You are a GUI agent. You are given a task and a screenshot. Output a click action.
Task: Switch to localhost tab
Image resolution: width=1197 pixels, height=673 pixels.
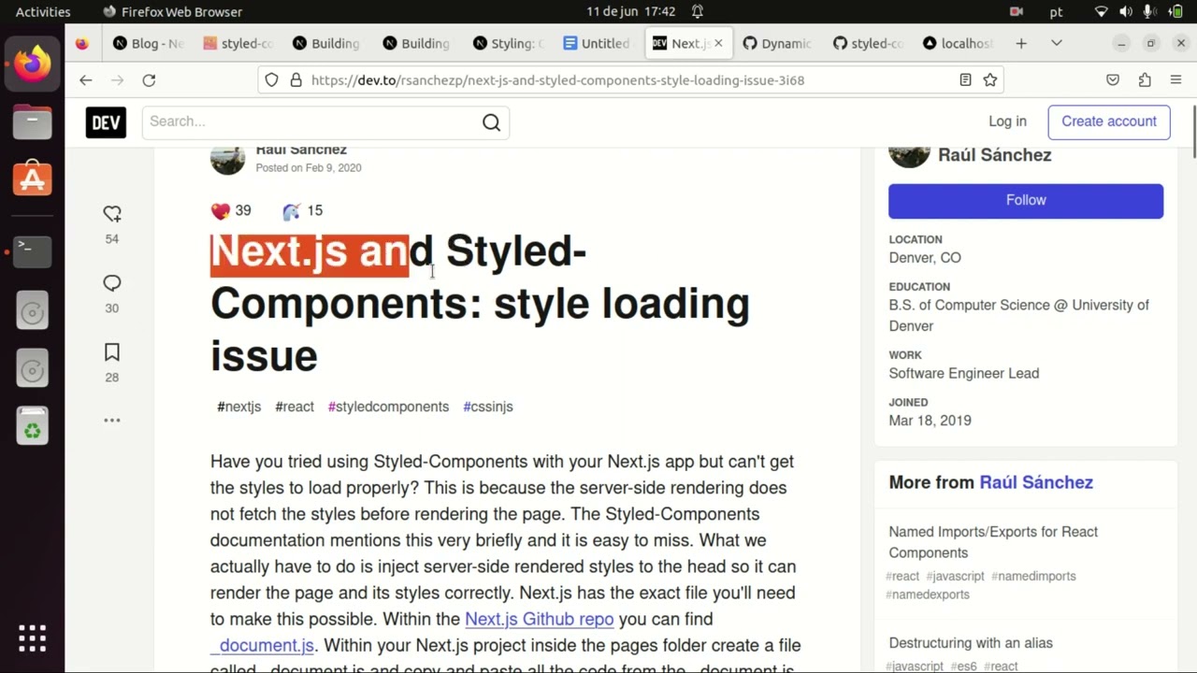click(x=957, y=43)
